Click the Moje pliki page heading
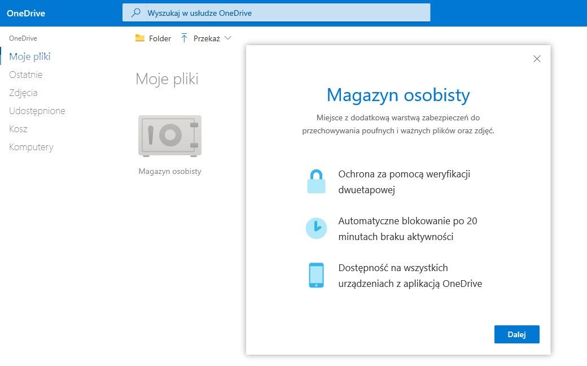This screenshot has height=366, width=587. point(167,80)
